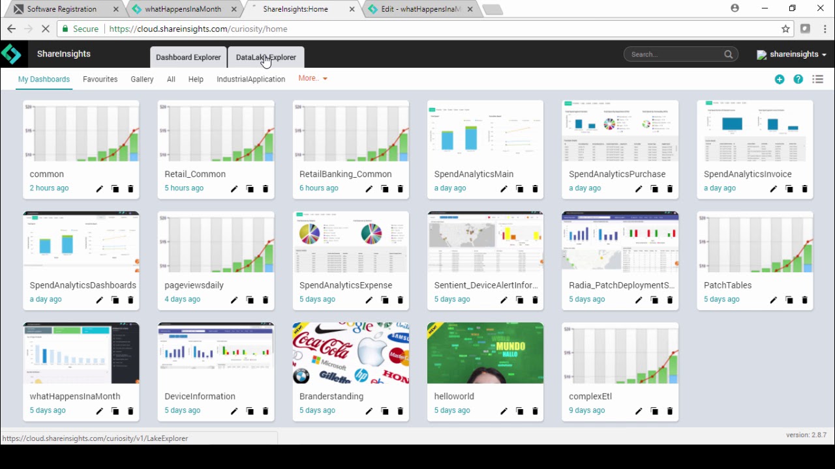Open the complexEtl dashboard title
Image resolution: width=835 pixels, height=469 pixels.
point(590,396)
